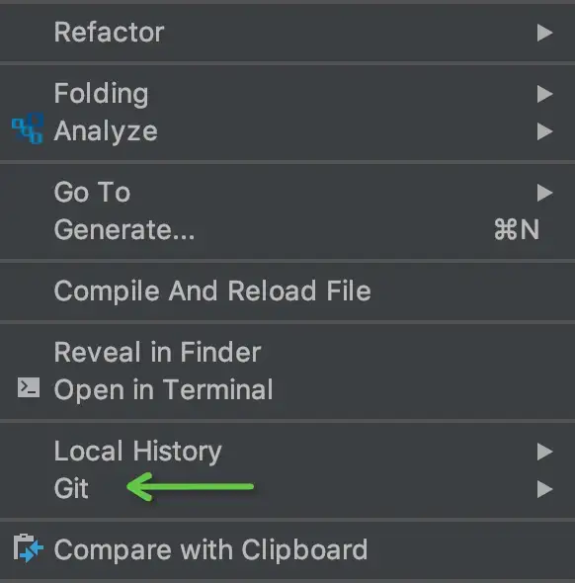575x583 pixels.
Task: Click the terminal icon beside Open in Terminal
Action: tap(29, 387)
